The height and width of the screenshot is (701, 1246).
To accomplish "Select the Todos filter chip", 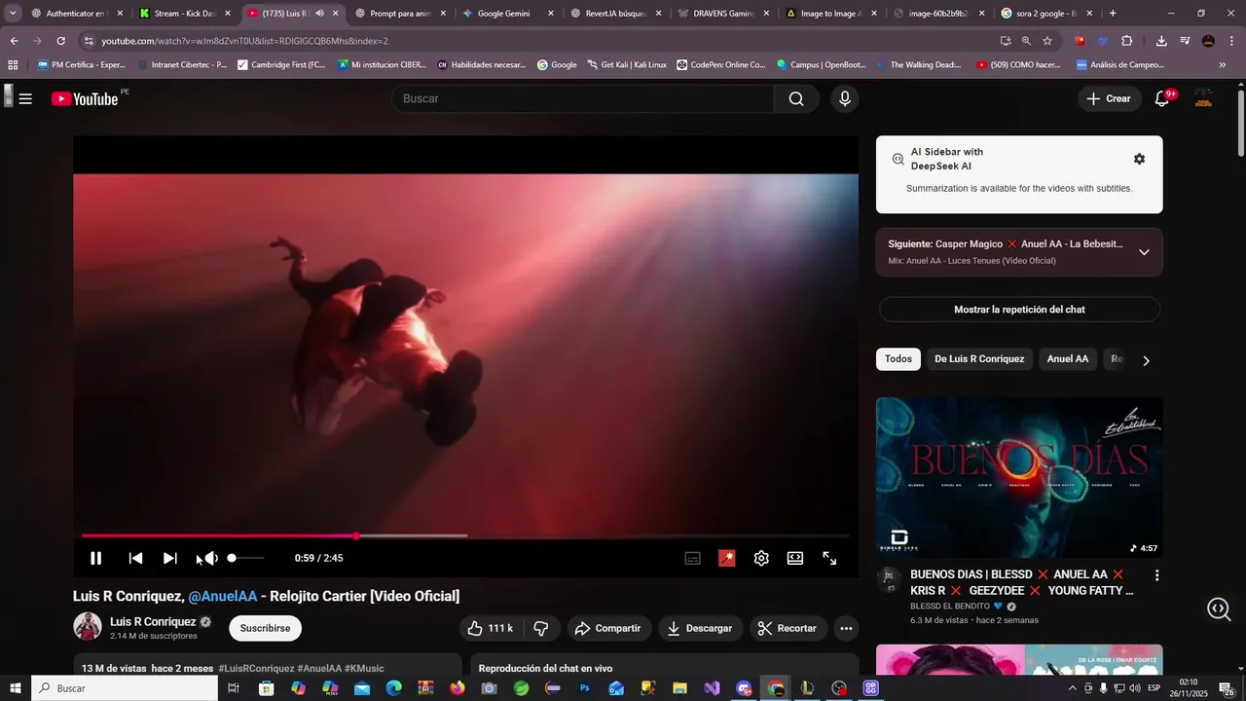I will [898, 359].
